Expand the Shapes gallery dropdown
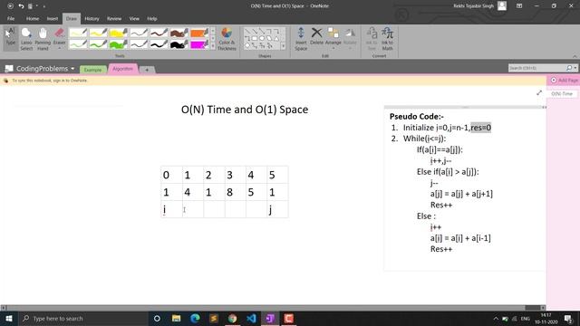The width and height of the screenshot is (580, 326). pyautogui.click(x=283, y=46)
